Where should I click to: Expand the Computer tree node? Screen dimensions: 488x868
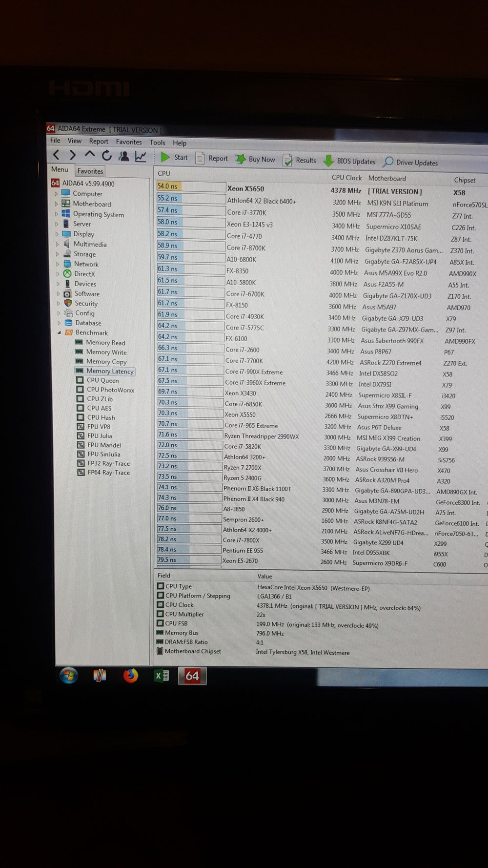point(56,194)
